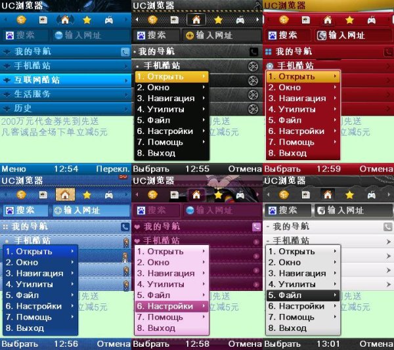Image resolution: width=394 pixels, height=350 pixels.
Task: Click 'Выбрать' softkey on the 12:55 screen
Action: (151, 169)
